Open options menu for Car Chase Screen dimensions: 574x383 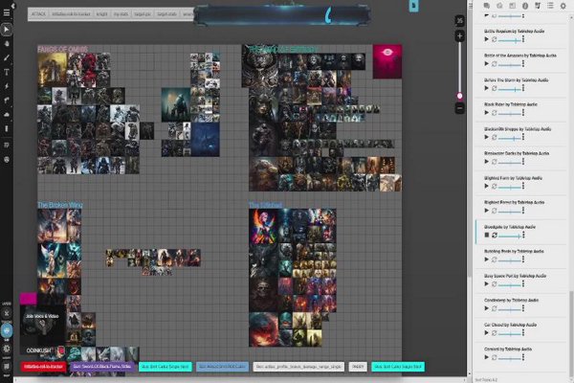coord(523,332)
